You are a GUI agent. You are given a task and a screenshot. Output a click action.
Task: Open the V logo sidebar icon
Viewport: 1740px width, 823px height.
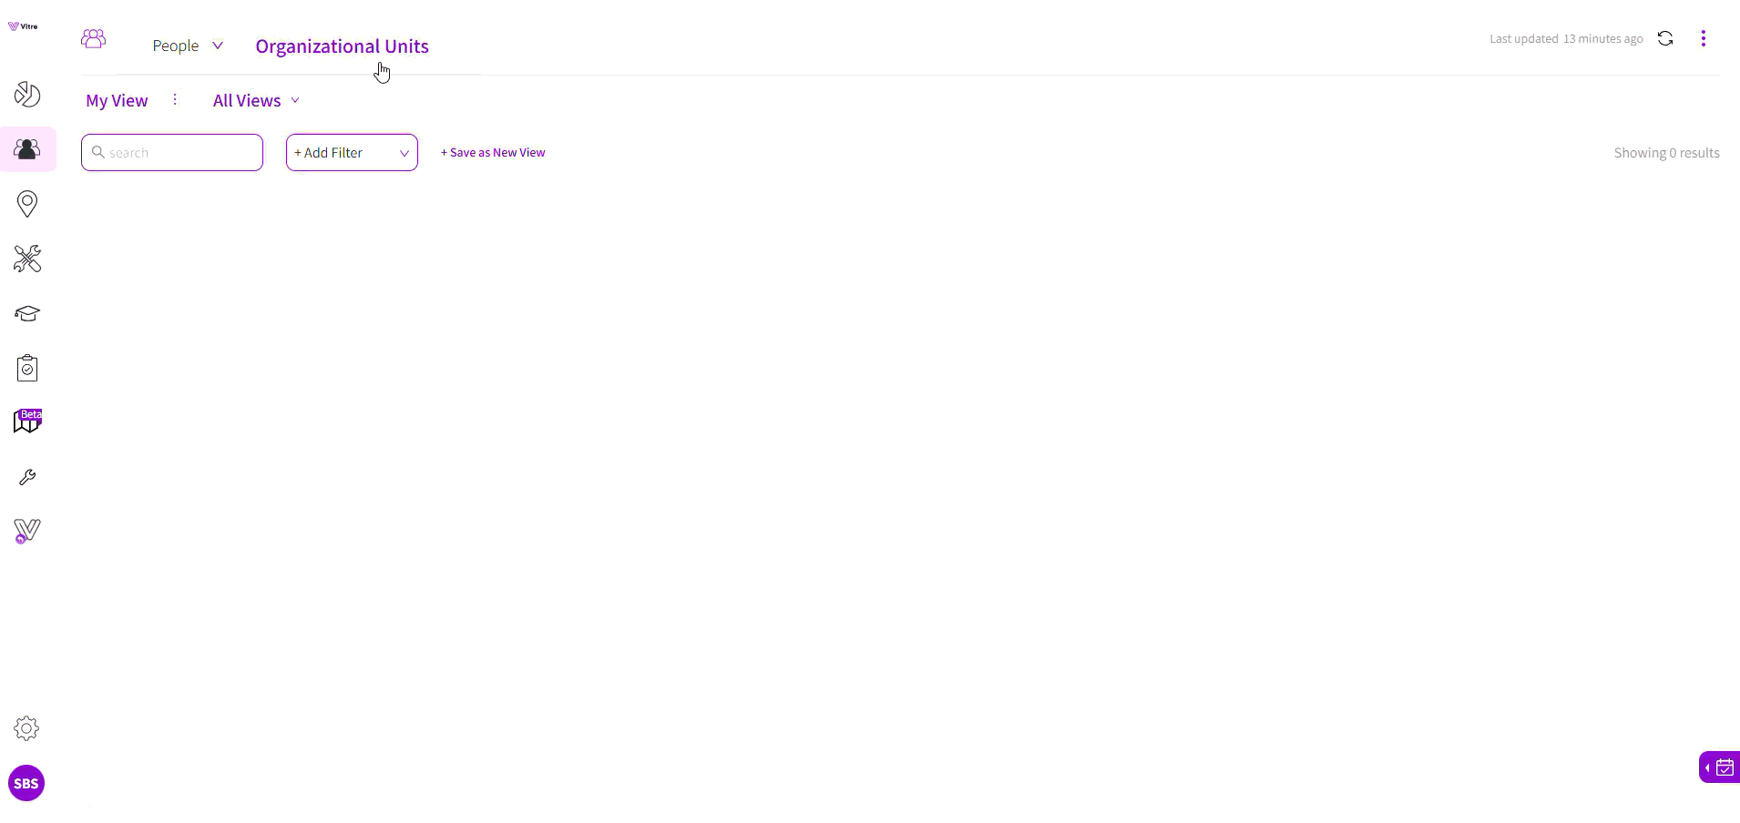coord(27,532)
